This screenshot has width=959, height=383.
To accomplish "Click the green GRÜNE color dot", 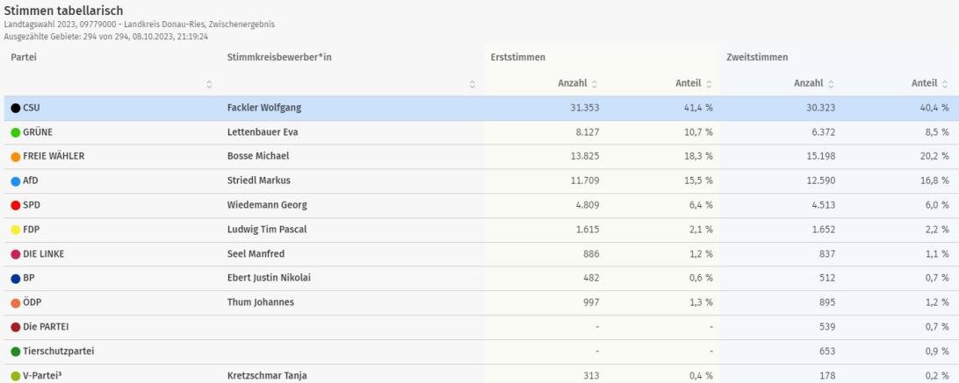I will click(16, 132).
